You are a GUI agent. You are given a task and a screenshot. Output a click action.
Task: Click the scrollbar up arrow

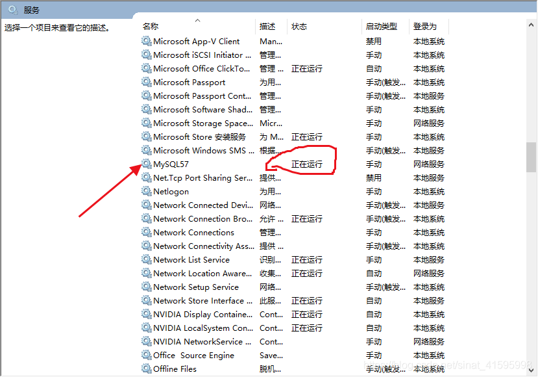coord(531,25)
